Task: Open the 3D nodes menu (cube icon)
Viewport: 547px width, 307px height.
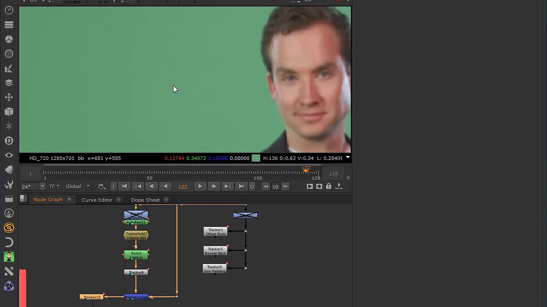Action: [x=9, y=112]
